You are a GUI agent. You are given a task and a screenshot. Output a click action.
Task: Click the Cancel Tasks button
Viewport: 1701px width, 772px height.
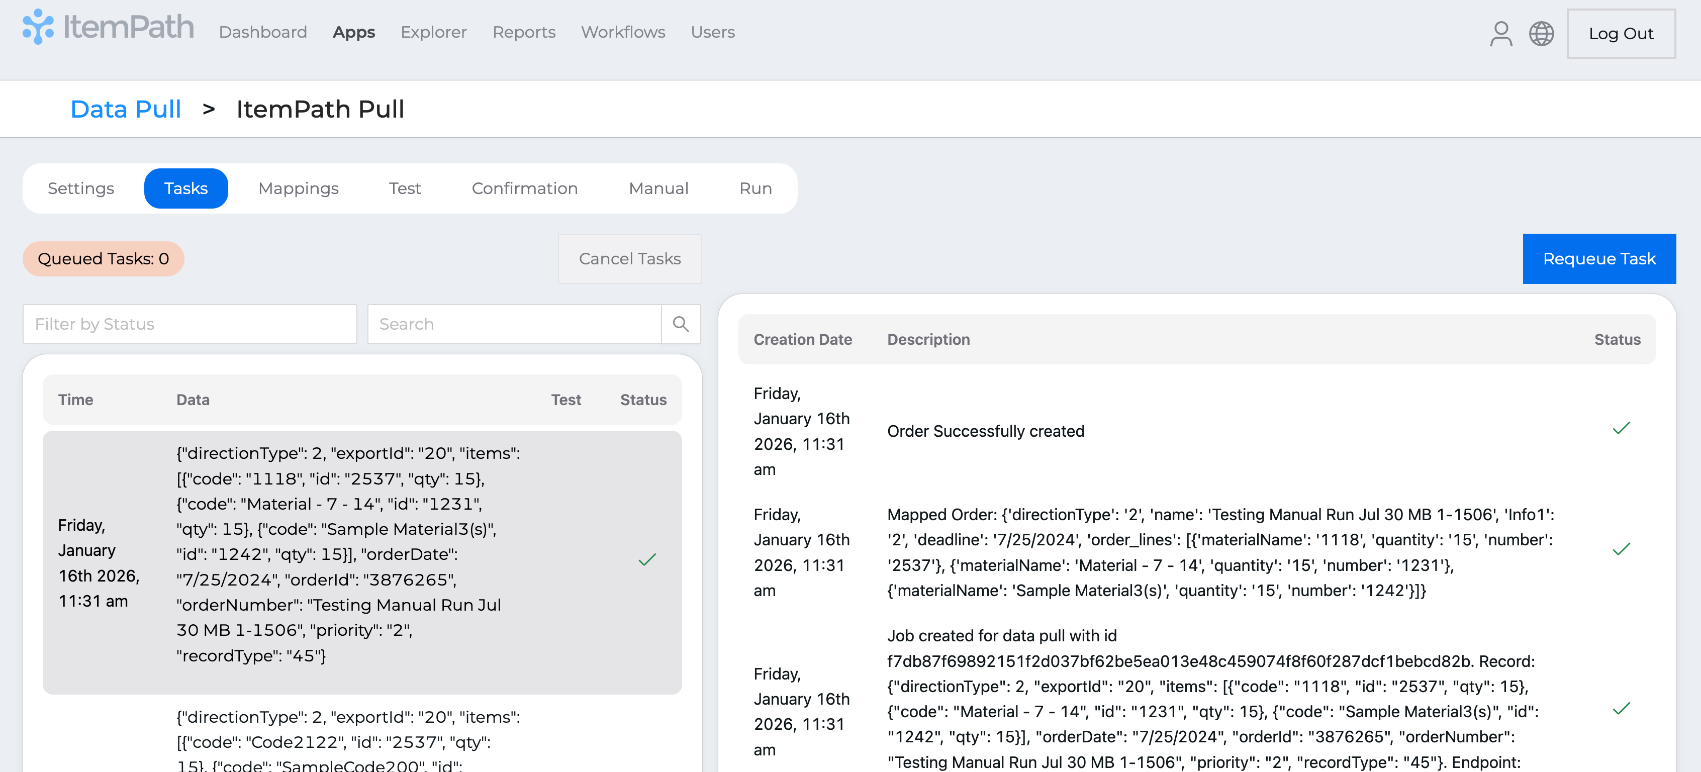click(x=629, y=259)
